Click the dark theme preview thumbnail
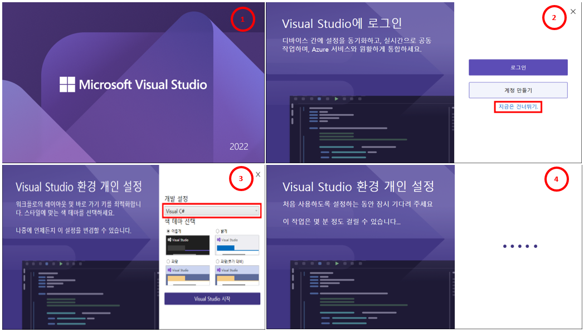The width and height of the screenshot is (584, 332). click(x=187, y=245)
